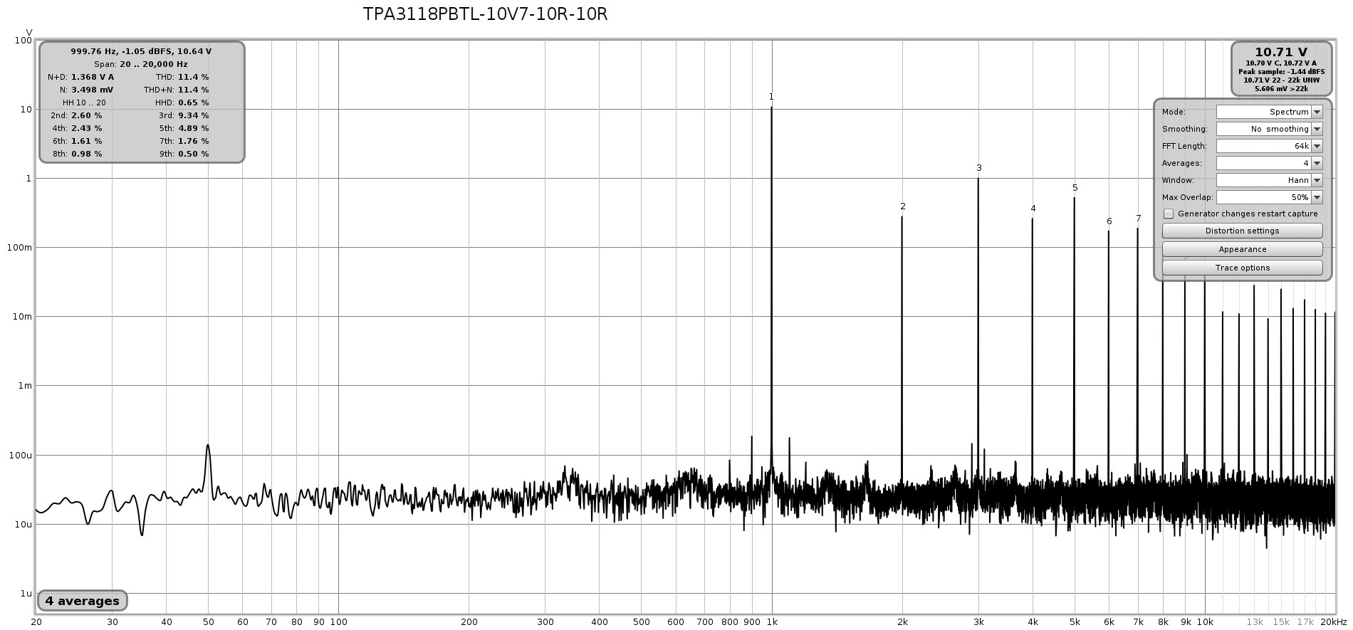
Task: Open the Averages dropdown showing 4
Action: [x=1269, y=163]
